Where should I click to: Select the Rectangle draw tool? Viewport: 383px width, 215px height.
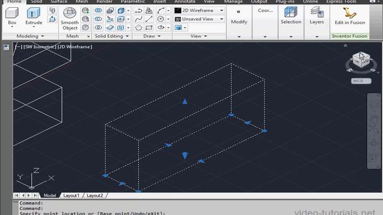tap(149, 27)
